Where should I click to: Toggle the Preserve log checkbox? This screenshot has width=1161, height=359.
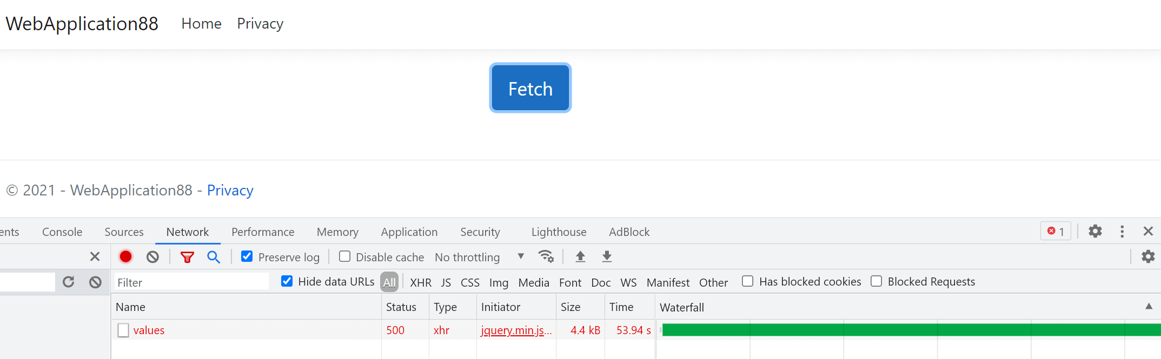pos(247,256)
